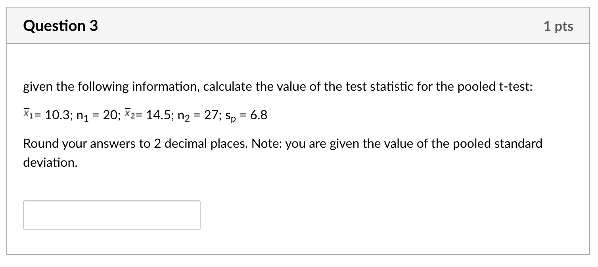Select the value 14.5 in the problem
The width and height of the screenshot is (598, 267).
click(159, 115)
